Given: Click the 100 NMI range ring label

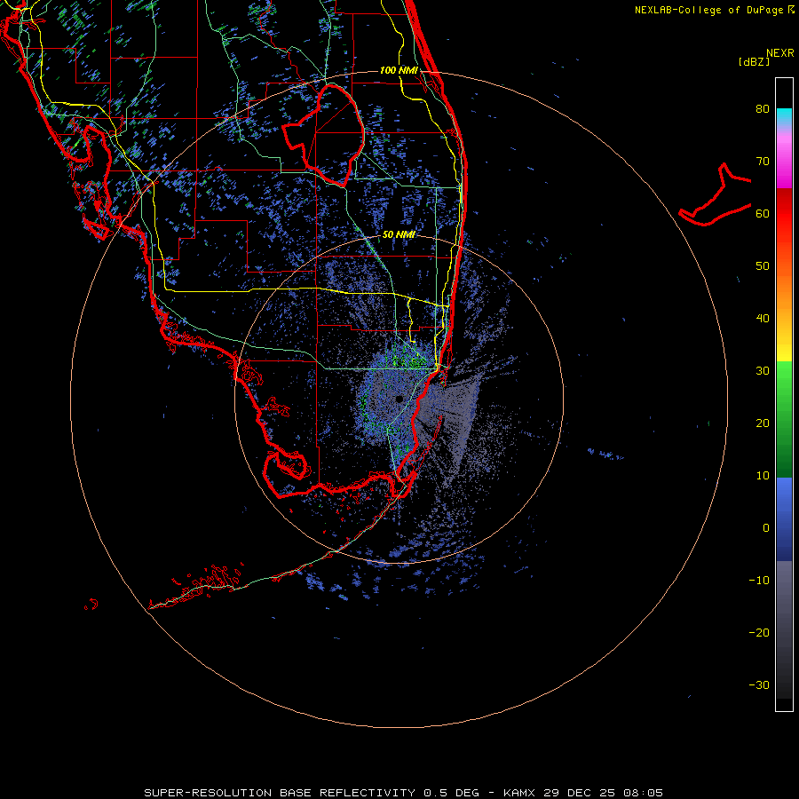Looking at the screenshot, I should point(399,70).
